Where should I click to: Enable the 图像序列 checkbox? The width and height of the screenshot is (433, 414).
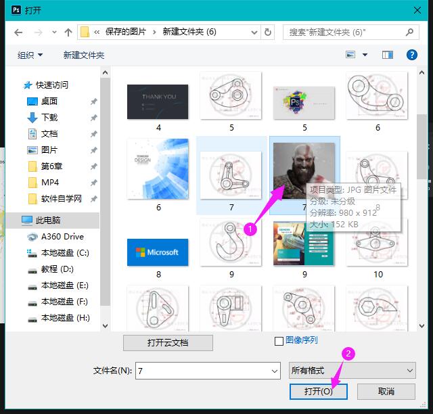(x=279, y=341)
